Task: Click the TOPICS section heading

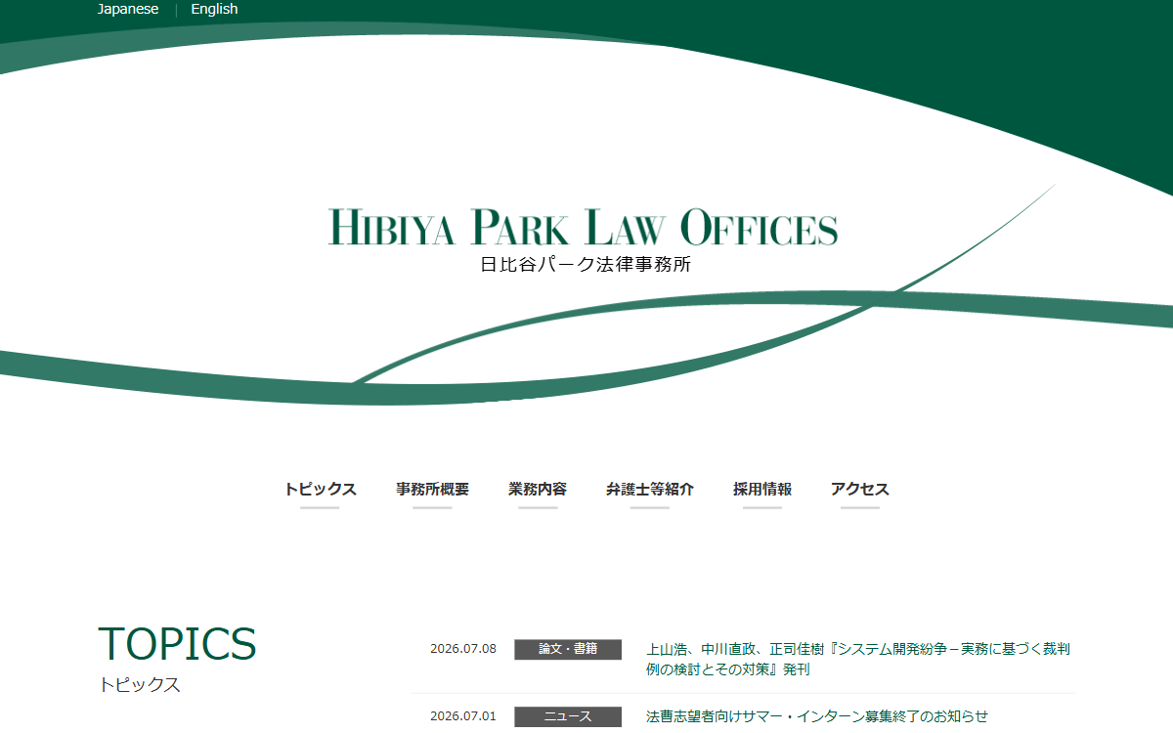Action: (x=177, y=644)
